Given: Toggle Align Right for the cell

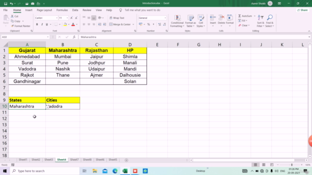Looking at the screenshot, I should click(94, 24).
